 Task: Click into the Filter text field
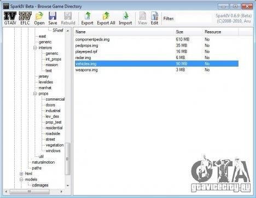point(194,19)
